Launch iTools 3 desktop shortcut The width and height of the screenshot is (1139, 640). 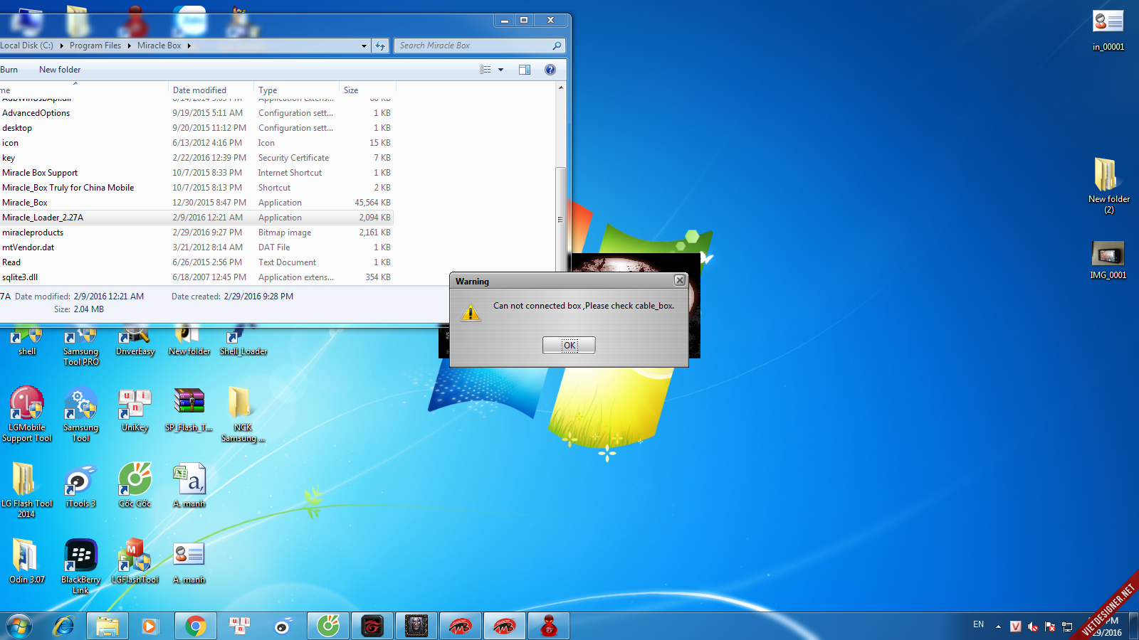click(x=80, y=485)
